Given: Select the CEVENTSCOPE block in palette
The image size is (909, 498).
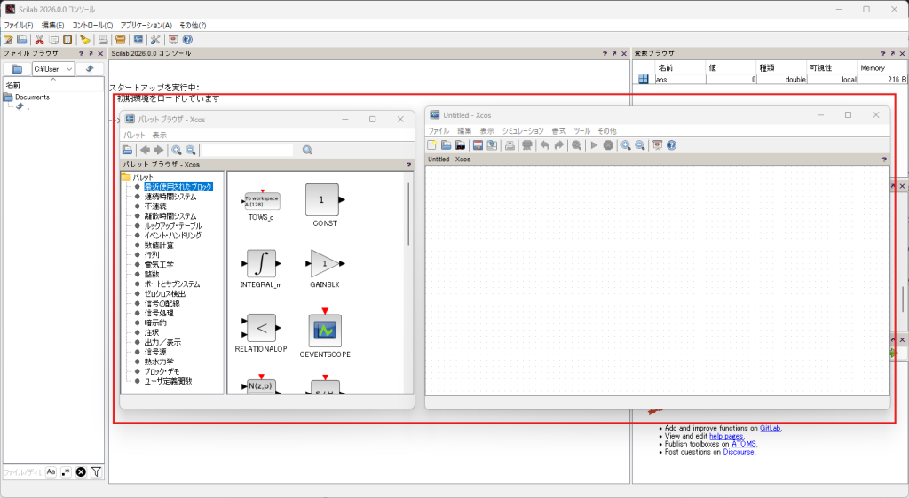Looking at the screenshot, I should [324, 331].
